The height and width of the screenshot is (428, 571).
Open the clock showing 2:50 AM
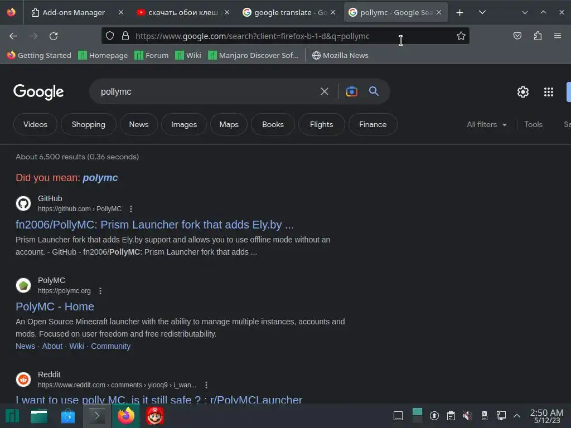pos(546,416)
